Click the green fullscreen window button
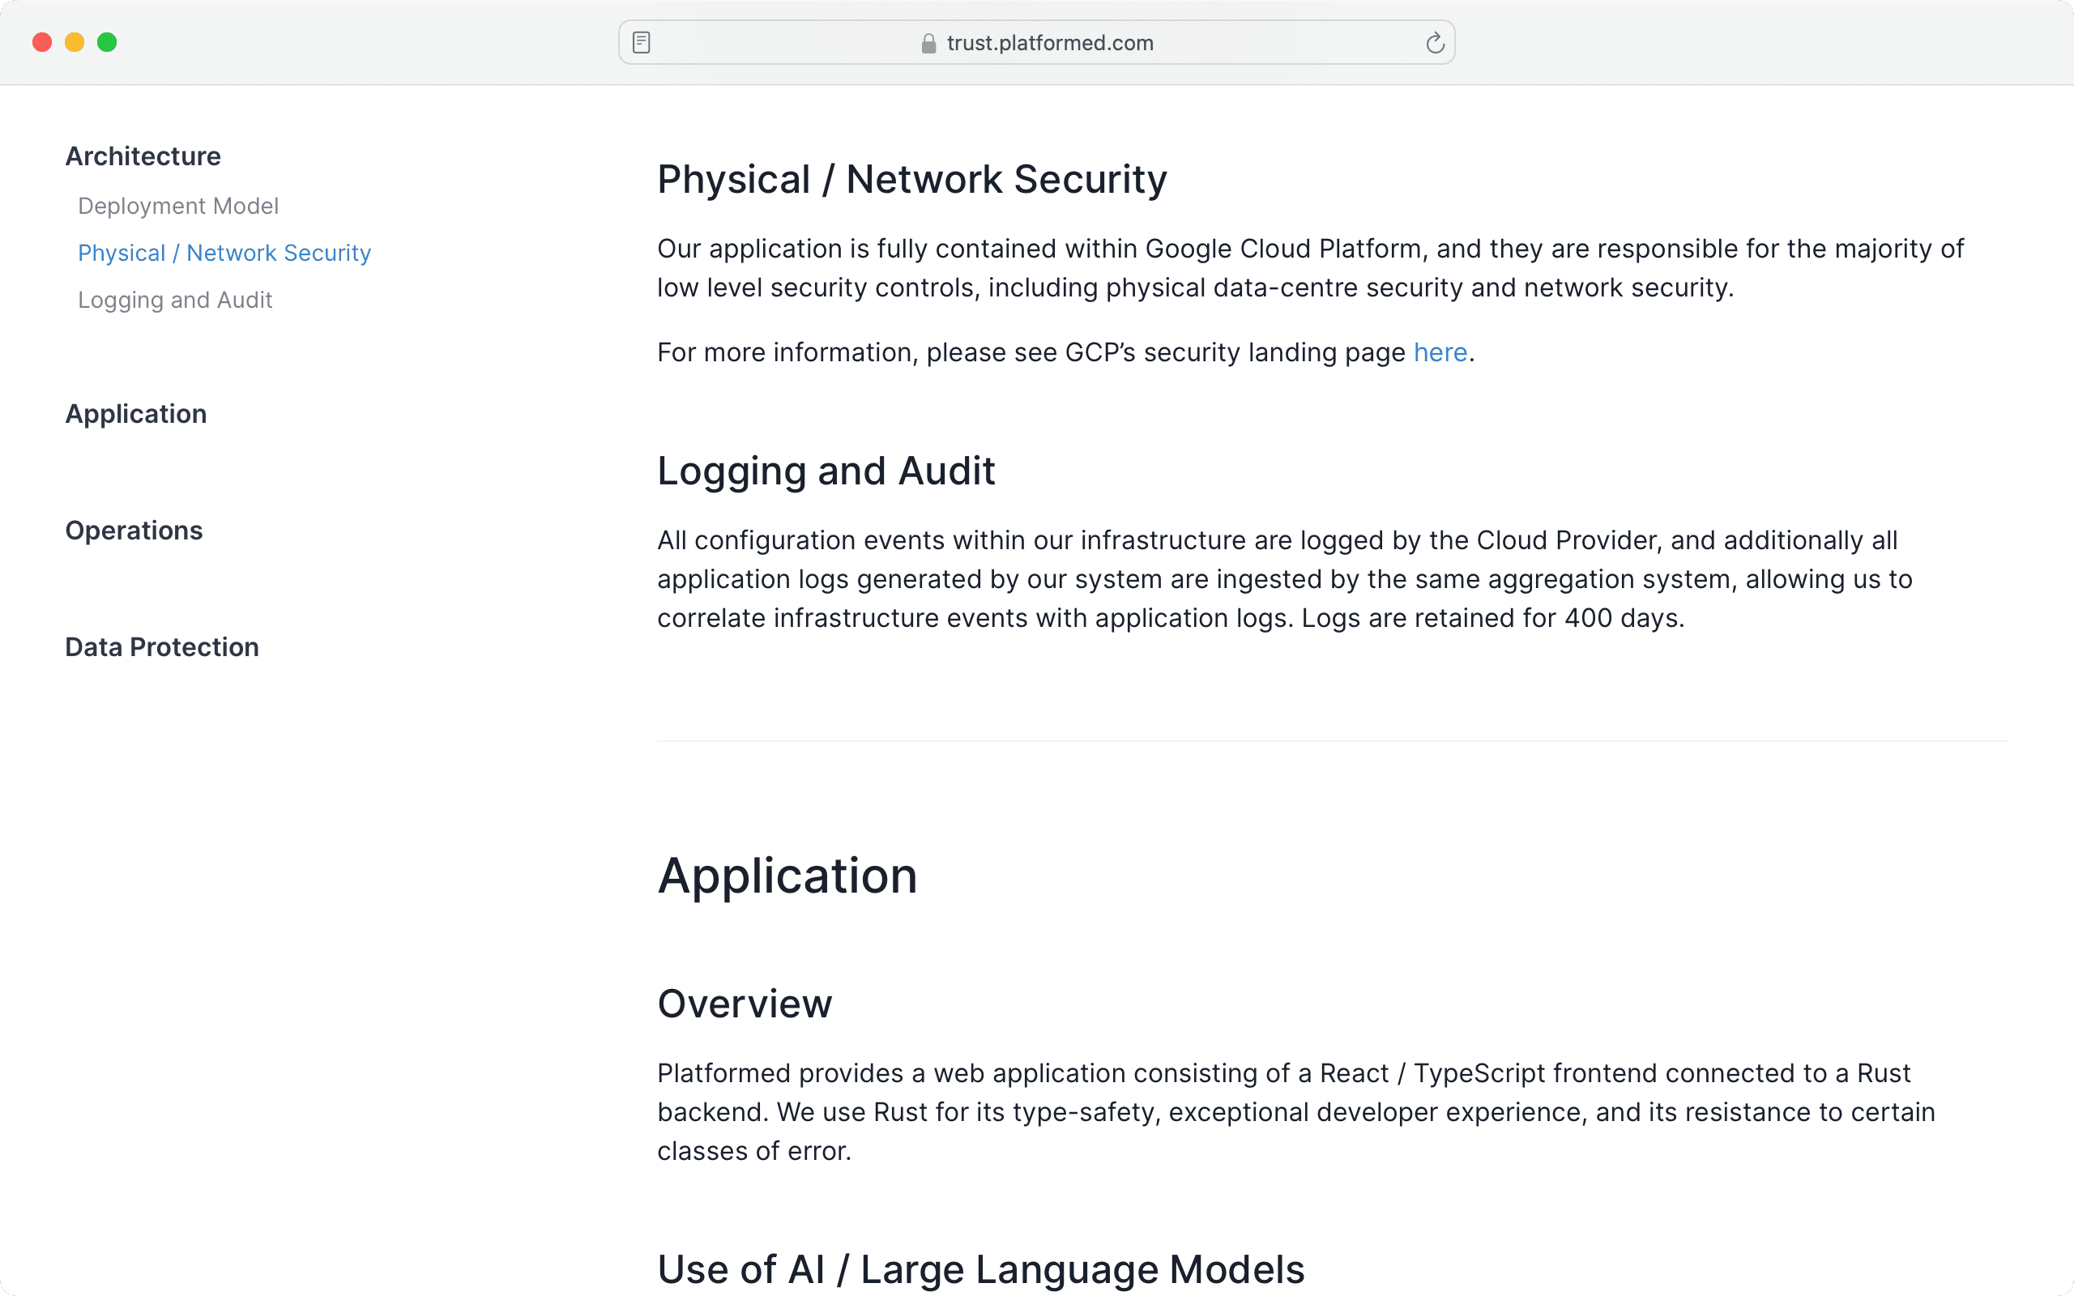This screenshot has width=2074, height=1296. 107,42
